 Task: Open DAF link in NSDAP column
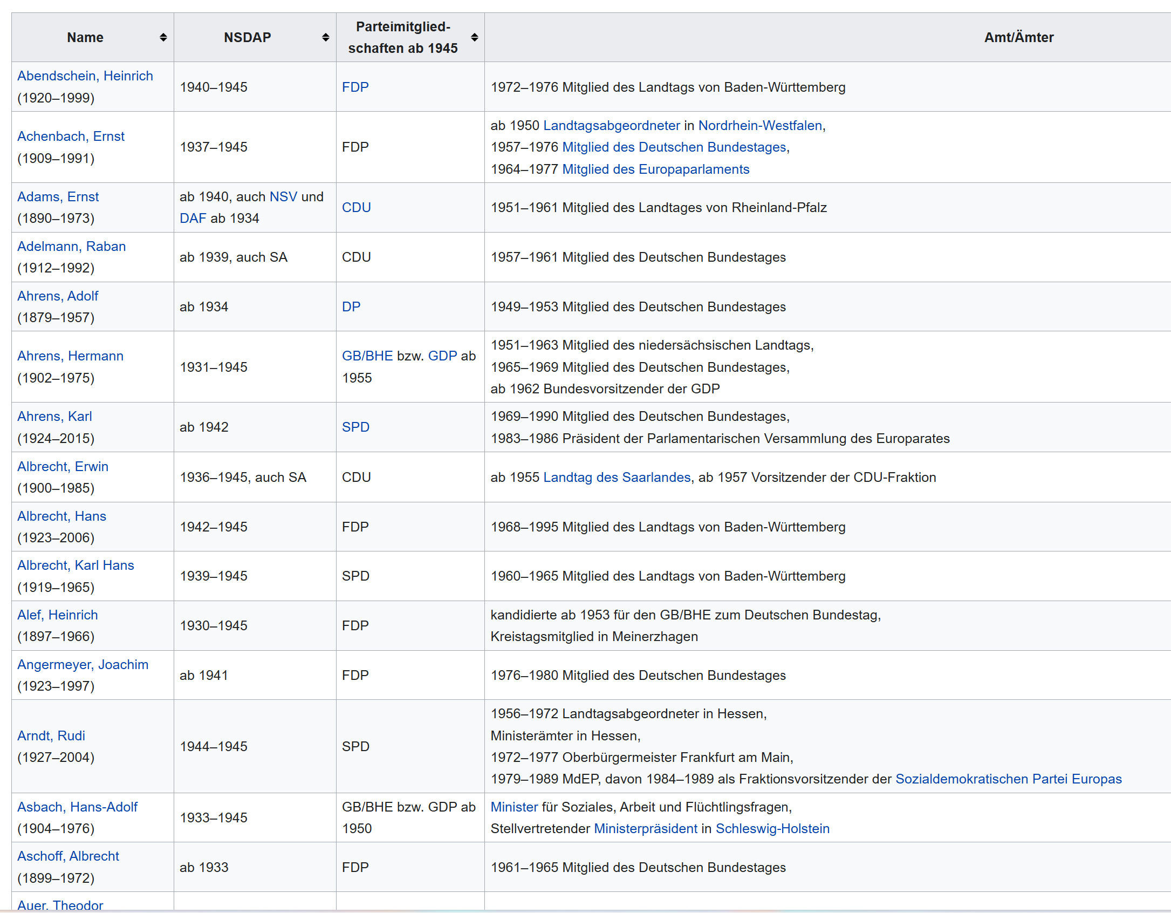[x=193, y=219]
